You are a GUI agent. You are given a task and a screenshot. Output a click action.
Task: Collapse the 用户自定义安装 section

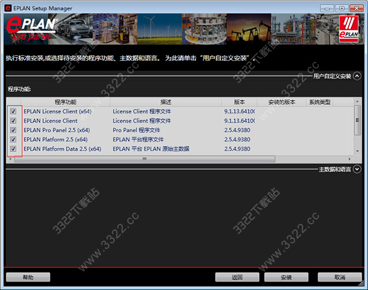[357, 76]
